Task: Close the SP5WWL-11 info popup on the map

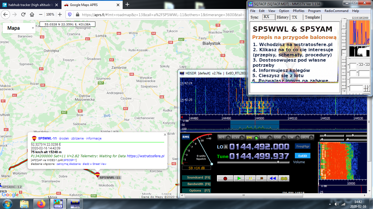Action: tap(165, 135)
